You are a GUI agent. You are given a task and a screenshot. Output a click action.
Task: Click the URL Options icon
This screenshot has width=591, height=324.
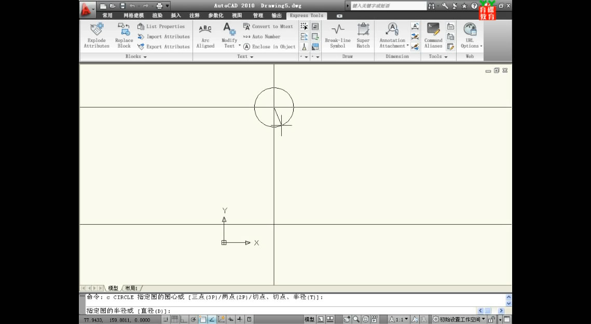(x=470, y=30)
